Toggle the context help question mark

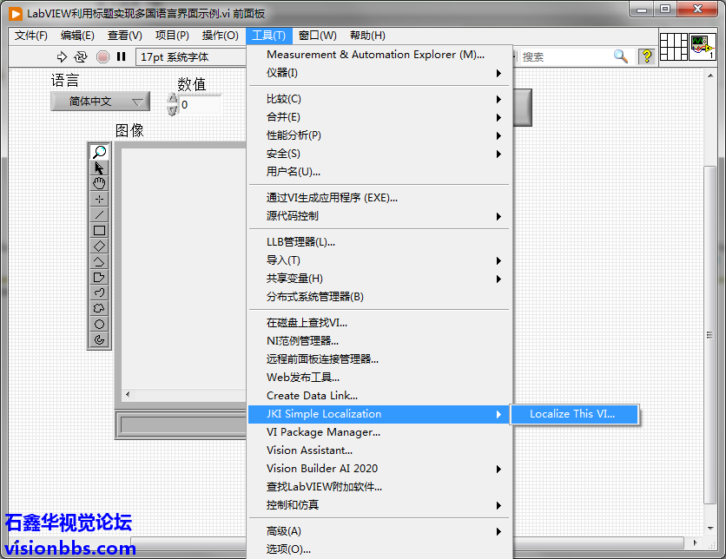coord(646,56)
